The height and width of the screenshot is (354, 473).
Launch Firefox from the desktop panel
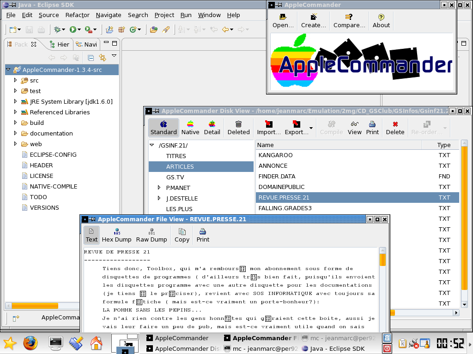(30, 343)
